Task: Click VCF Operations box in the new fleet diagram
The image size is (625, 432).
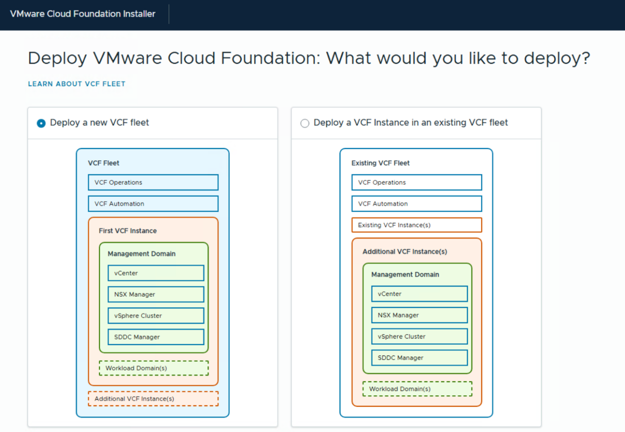Action: pyautogui.click(x=153, y=182)
